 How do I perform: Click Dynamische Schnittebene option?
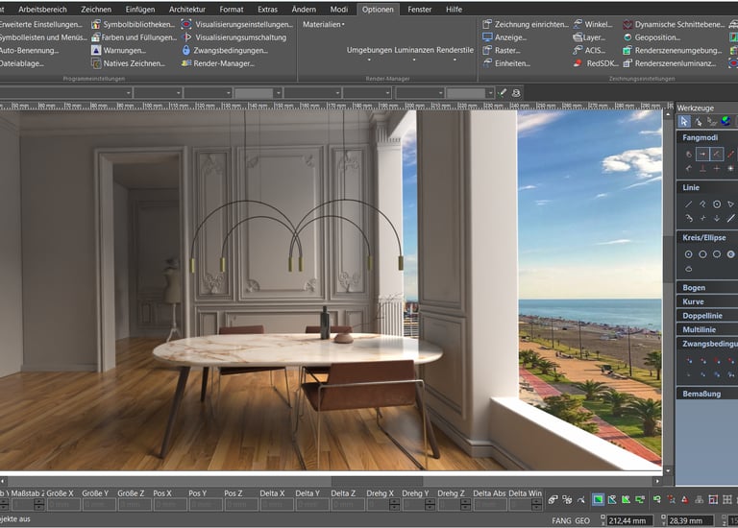[674, 24]
